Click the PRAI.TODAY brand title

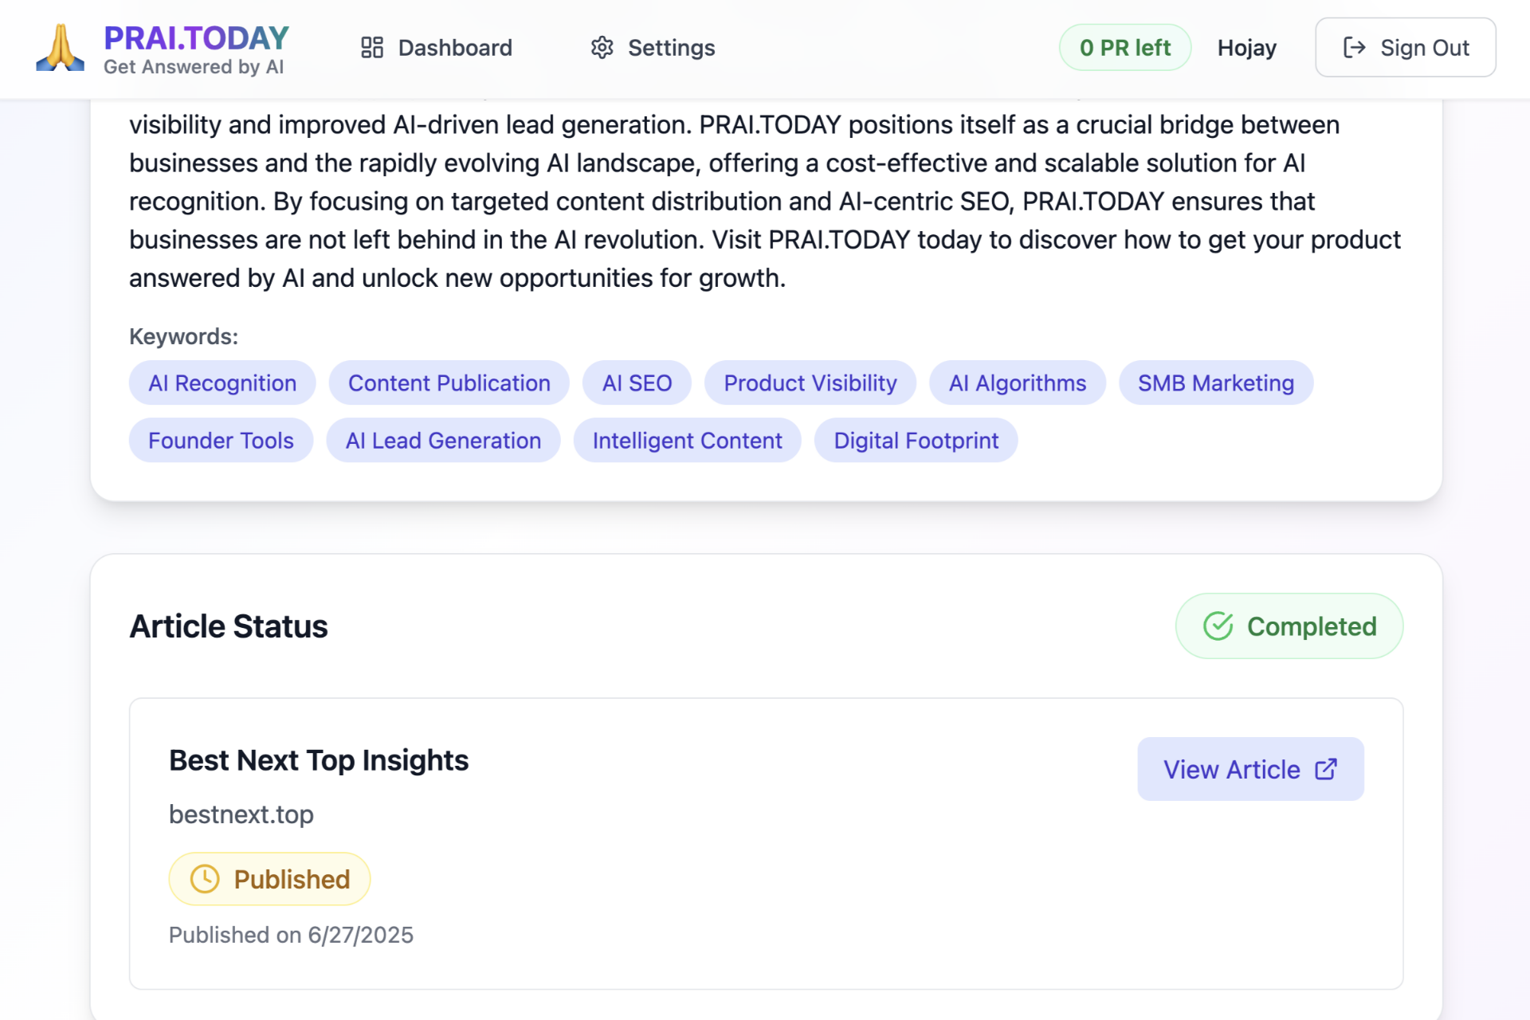point(196,38)
